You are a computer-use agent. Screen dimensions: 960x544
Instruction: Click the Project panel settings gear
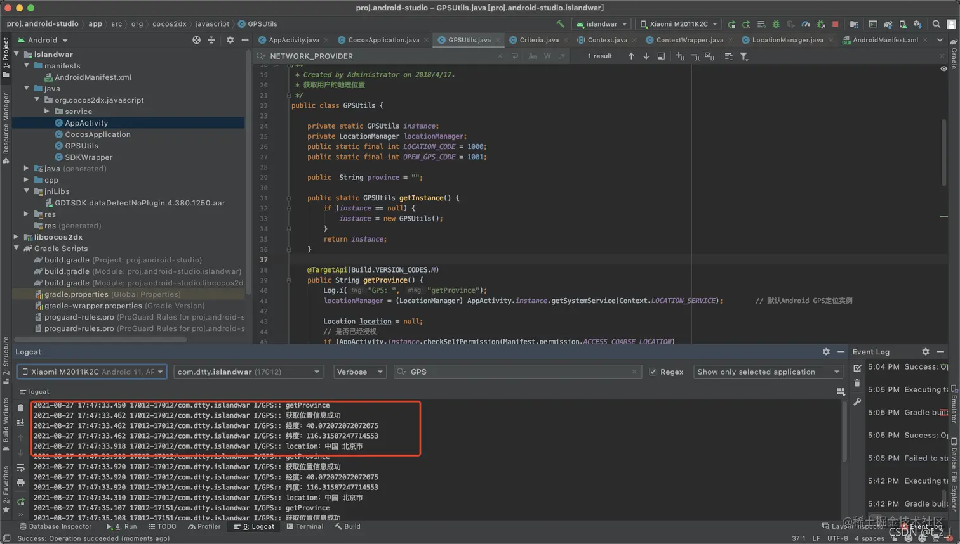pyautogui.click(x=230, y=40)
